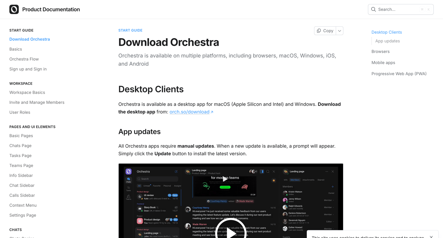Click the PAGES AND UI ELEMENTS sidebar heading
The width and height of the screenshot is (443, 238).
pyautogui.click(x=32, y=127)
